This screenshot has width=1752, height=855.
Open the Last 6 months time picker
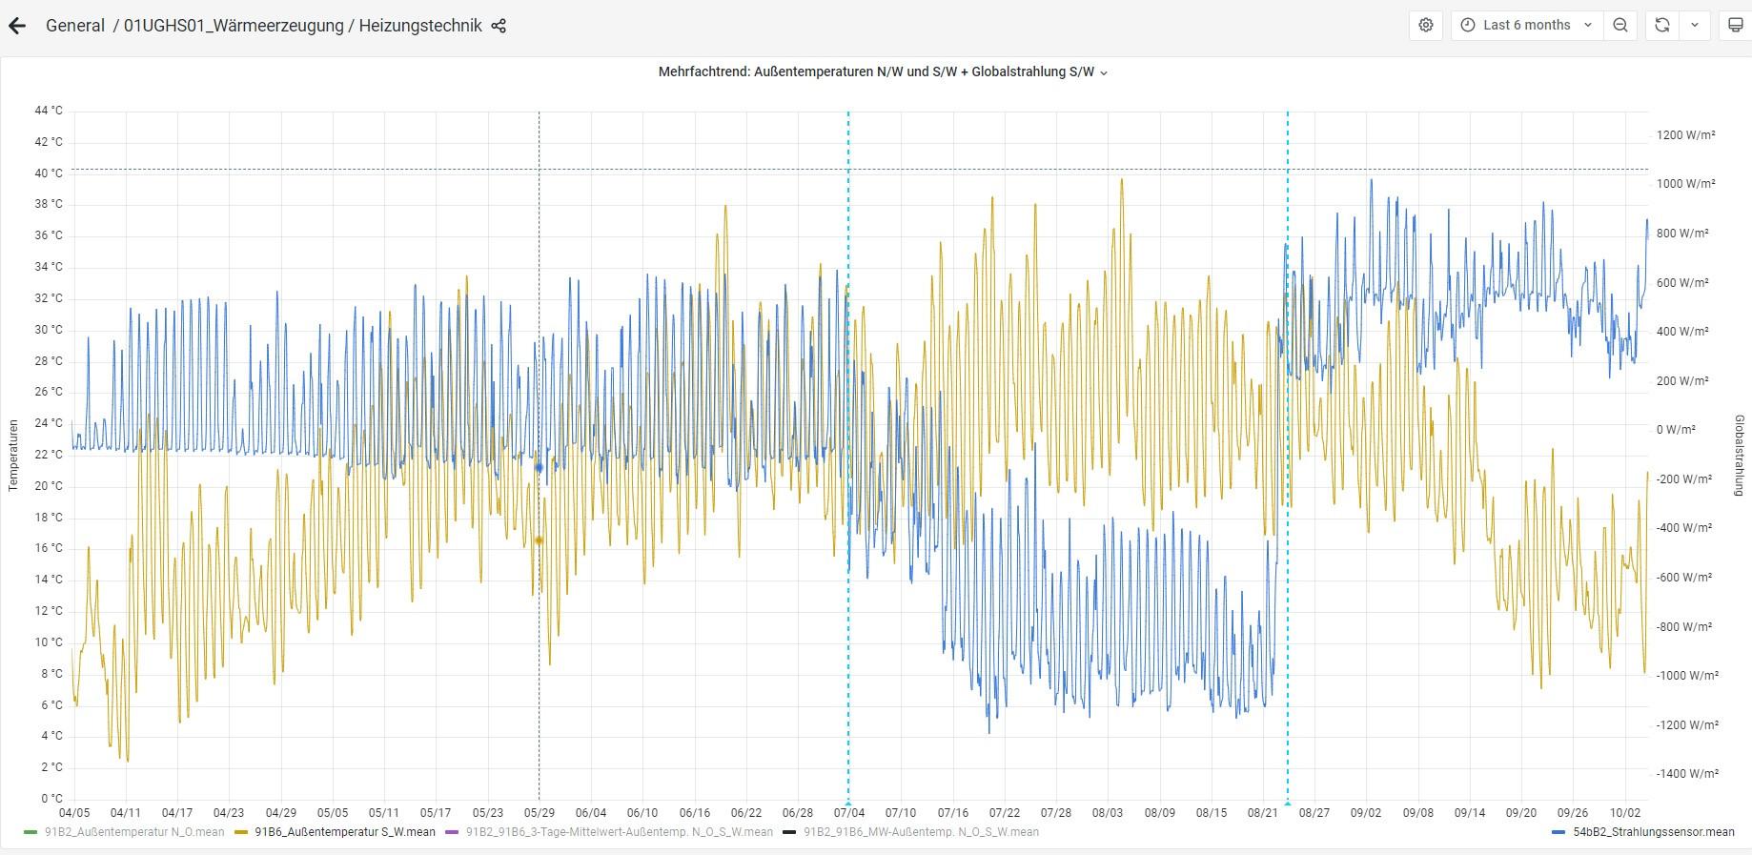coord(1526,25)
